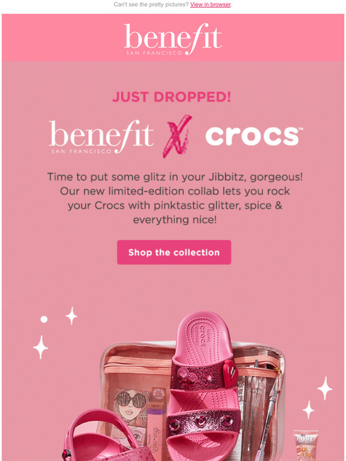
Task: Click the sunglasses woman illustration card
Action: click(x=131, y=412)
